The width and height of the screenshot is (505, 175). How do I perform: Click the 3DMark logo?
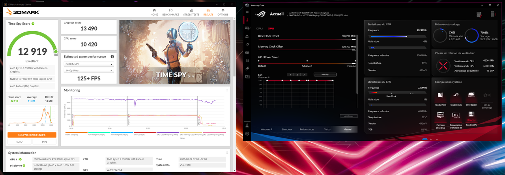tap(22, 12)
